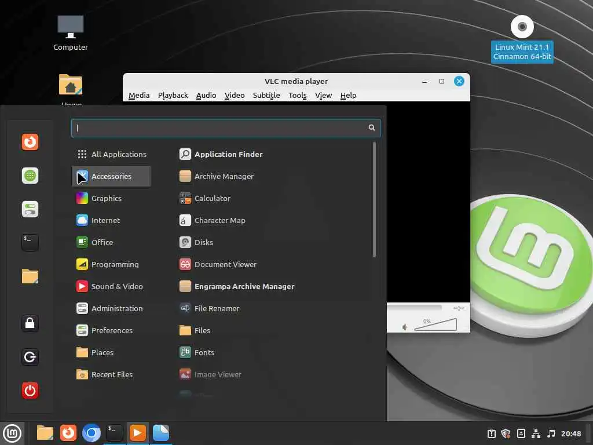Select the Computer desktop icon
This screenshot has width=593, height=445.
click(x=70, y=33)
